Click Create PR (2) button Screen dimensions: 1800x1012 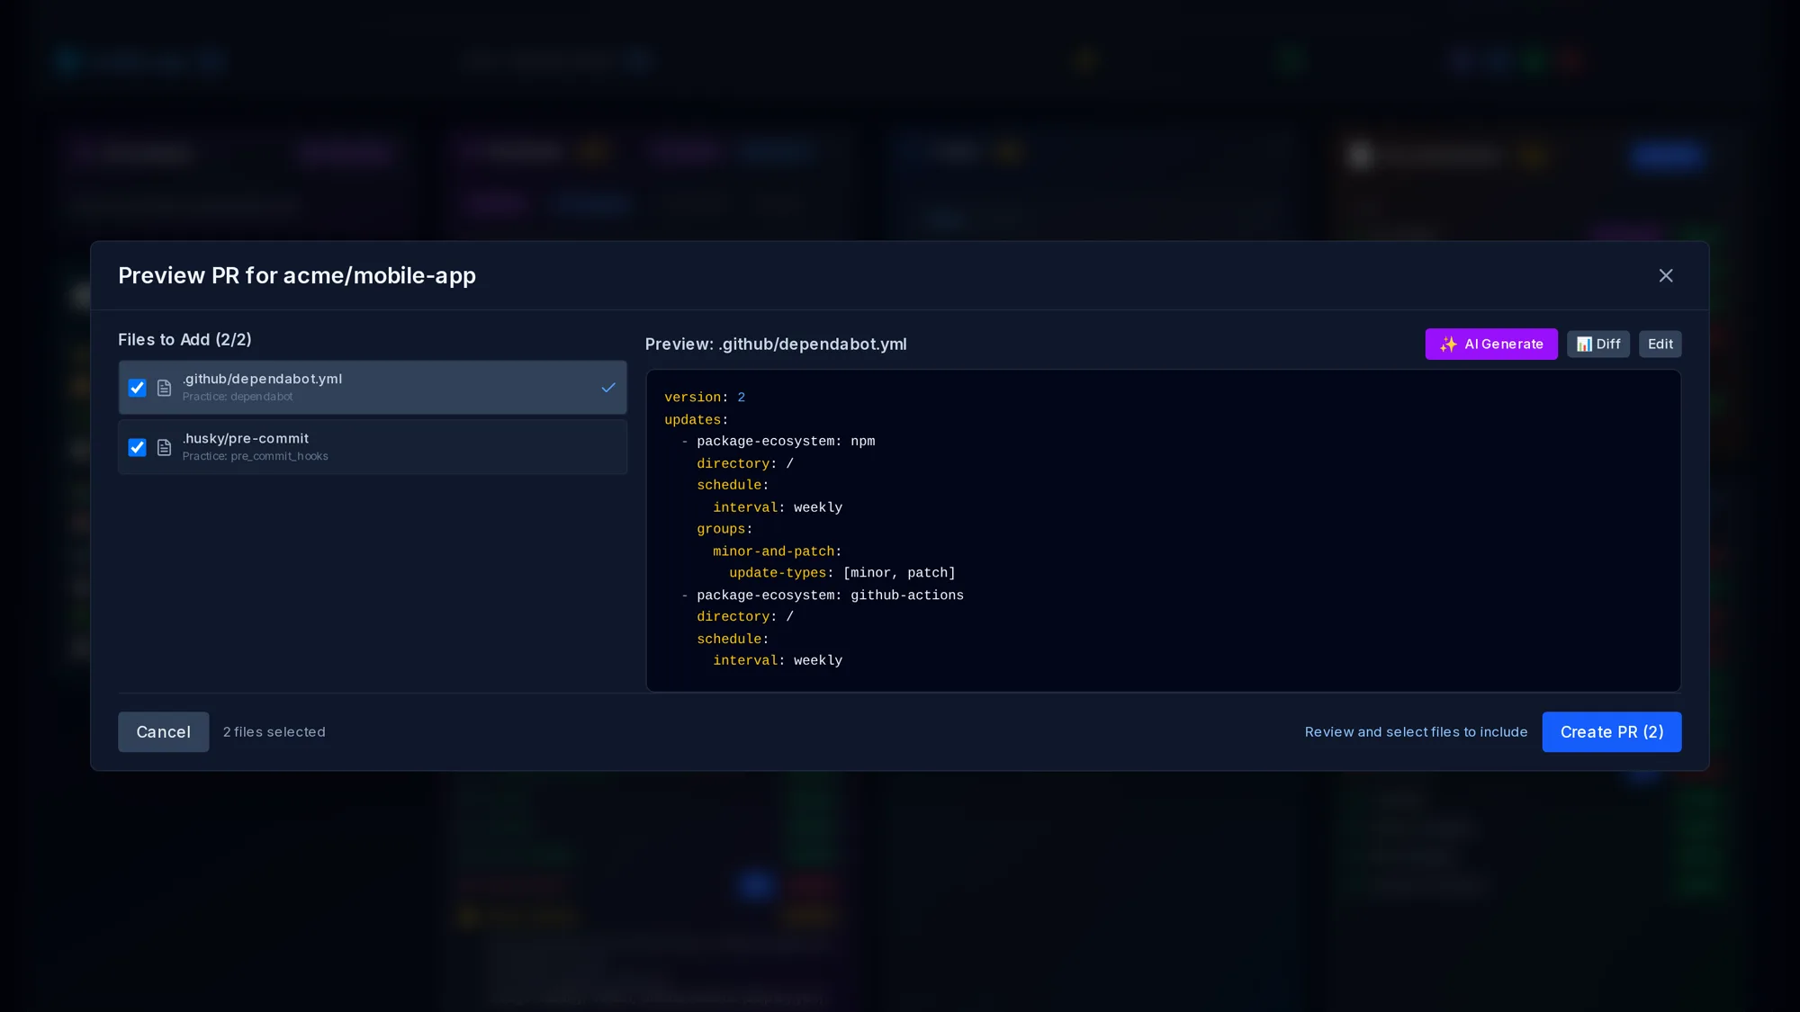pos(1611,731)
